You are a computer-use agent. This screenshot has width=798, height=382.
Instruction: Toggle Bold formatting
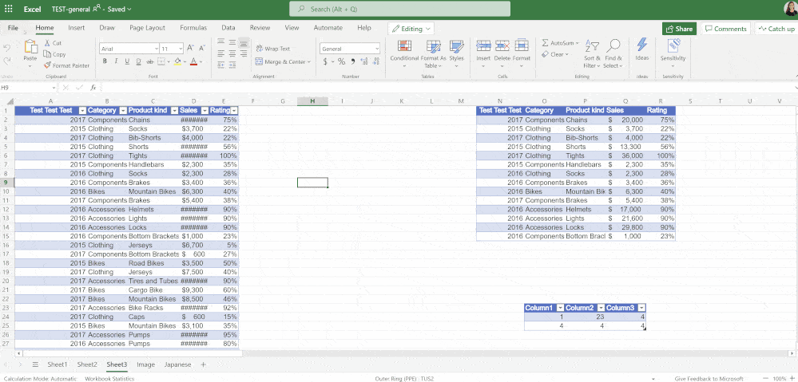pyautogui.click(x=105, y=61)
